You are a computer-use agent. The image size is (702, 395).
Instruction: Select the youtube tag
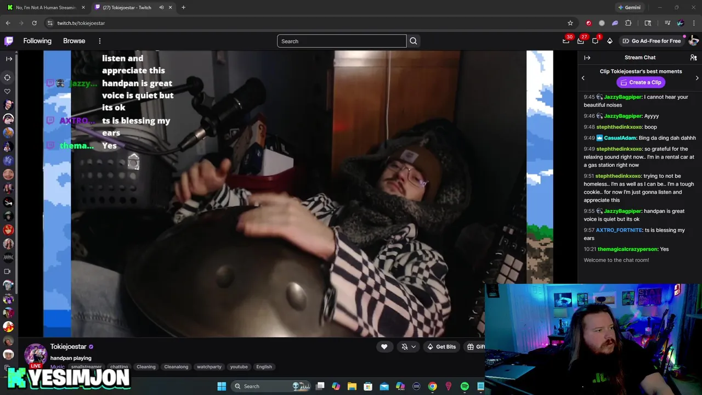coord(239,366)
